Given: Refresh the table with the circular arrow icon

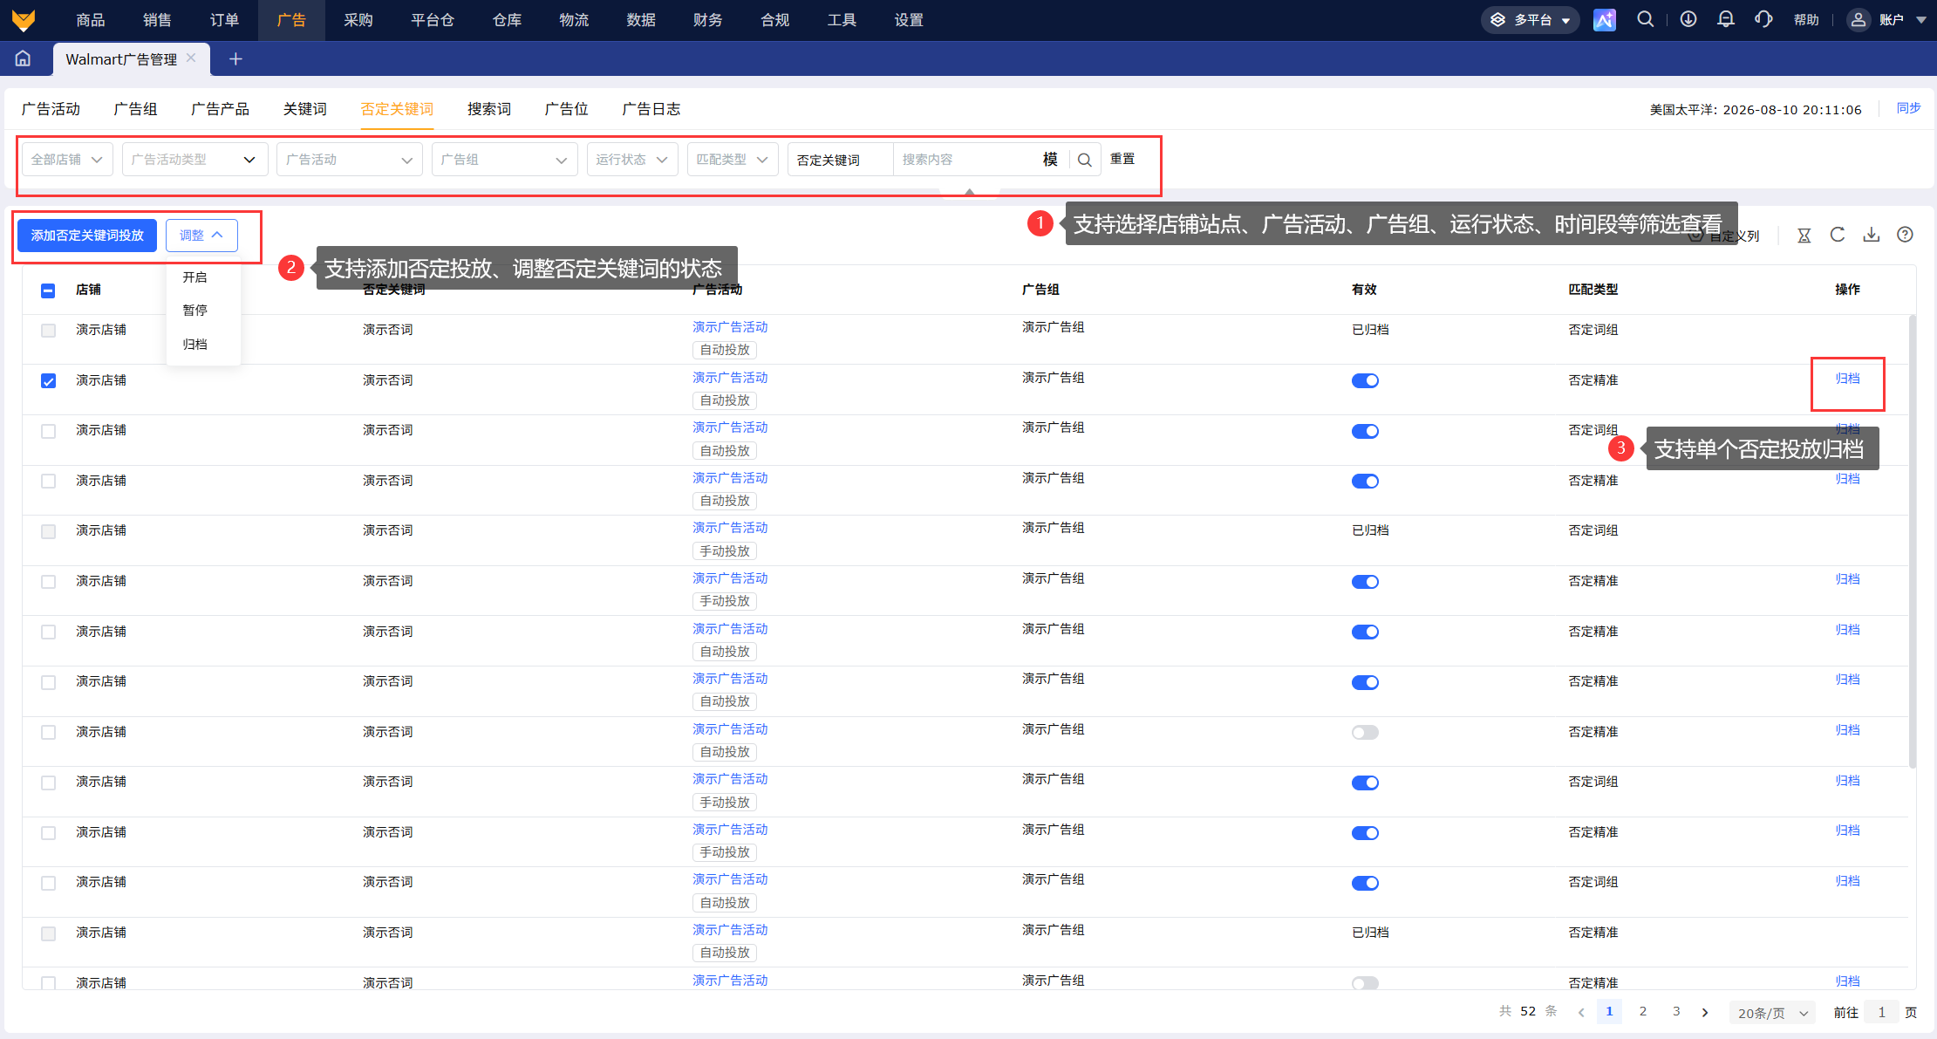Looking at the screenshot, I should pos(1838,235).
